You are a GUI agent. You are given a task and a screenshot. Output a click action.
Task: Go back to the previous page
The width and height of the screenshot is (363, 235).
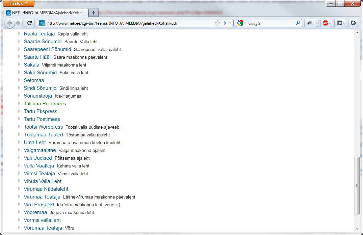(9, 23)
